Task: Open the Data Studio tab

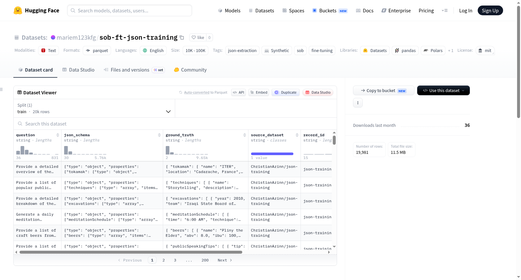Action: coord(78,70)
